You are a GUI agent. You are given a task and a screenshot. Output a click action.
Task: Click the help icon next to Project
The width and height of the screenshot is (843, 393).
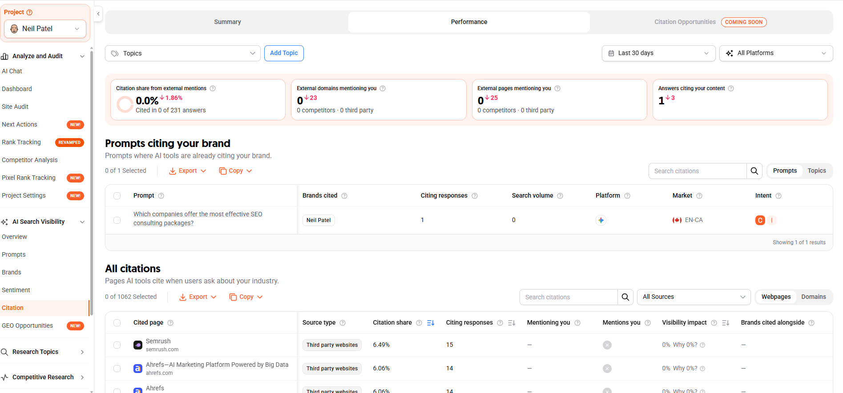click(x=29, y=12)
